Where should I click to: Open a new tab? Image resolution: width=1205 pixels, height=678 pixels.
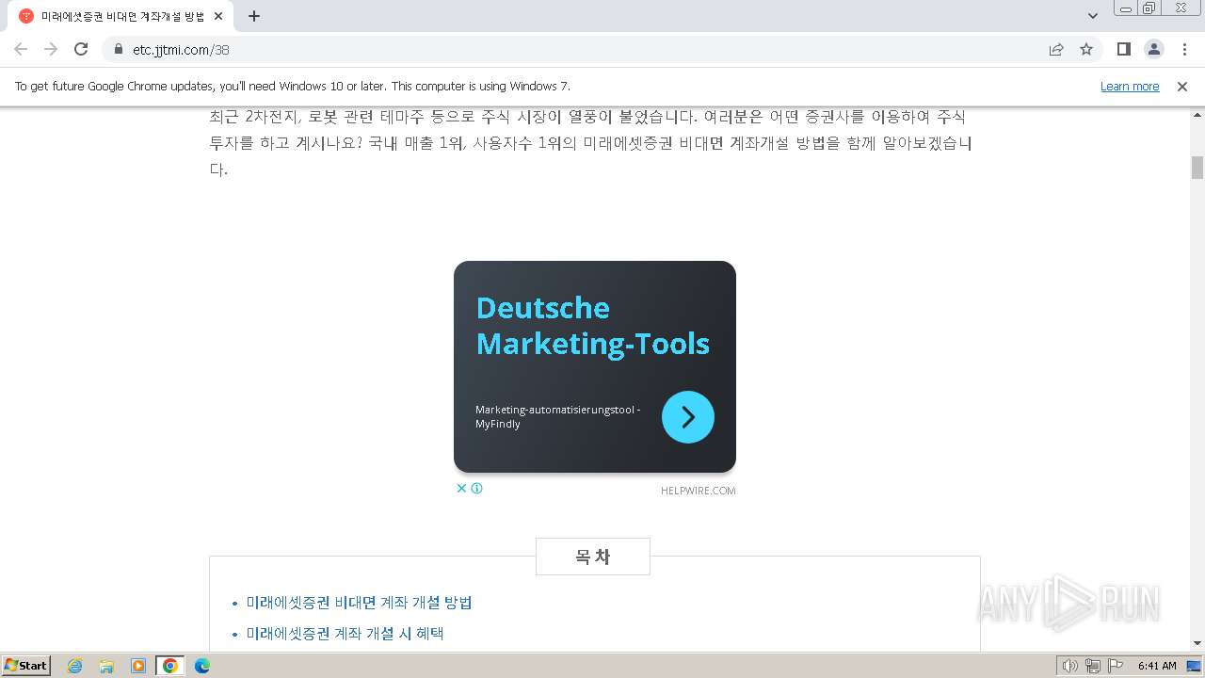(254, 16)
